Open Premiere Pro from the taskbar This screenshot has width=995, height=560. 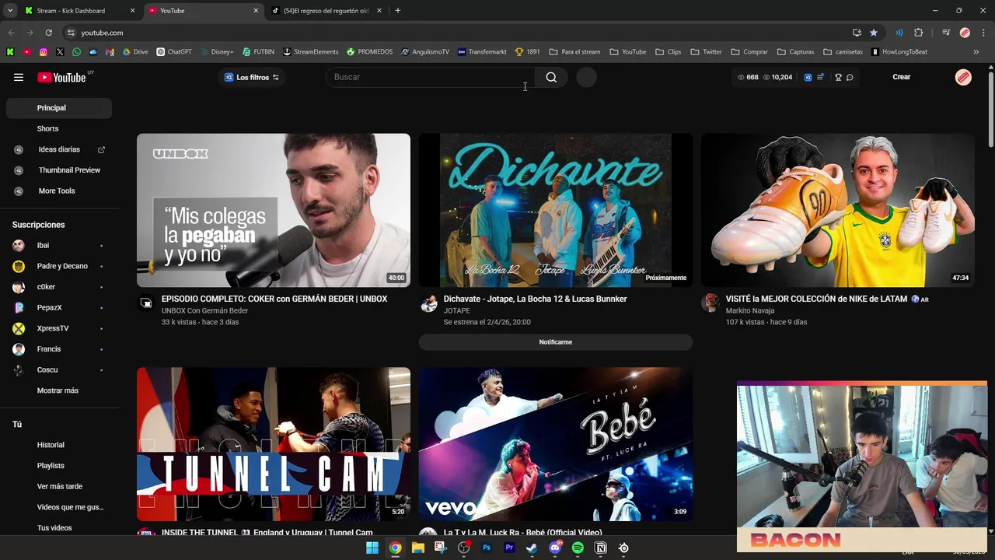click(509, 548)
